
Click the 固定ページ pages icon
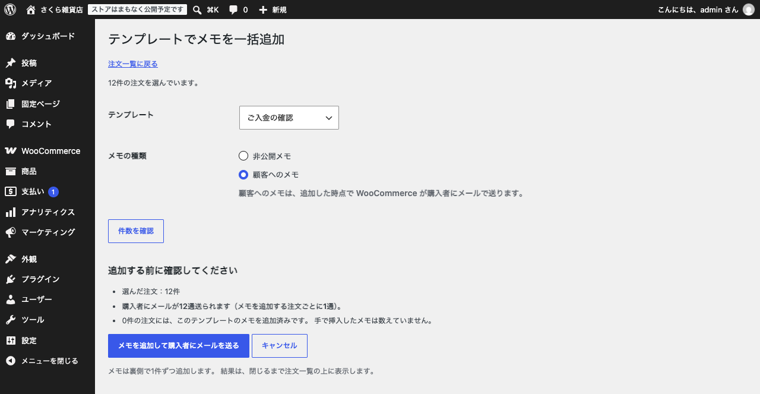11,104
